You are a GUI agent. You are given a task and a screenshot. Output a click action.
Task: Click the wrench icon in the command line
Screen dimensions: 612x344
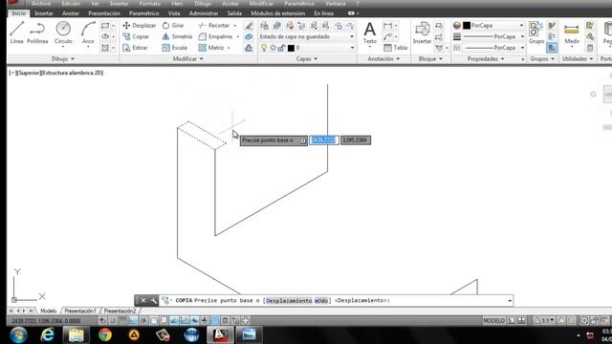[153, 300]
